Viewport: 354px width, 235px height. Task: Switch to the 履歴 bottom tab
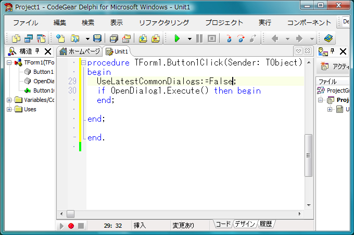(x=265, y=224)
